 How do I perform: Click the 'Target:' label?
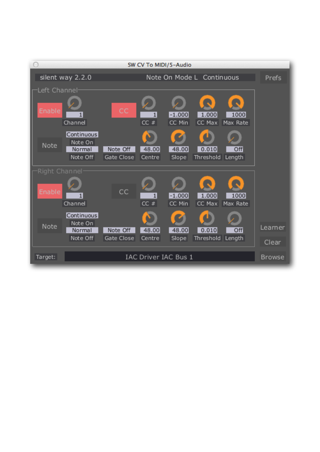[46, 257]
